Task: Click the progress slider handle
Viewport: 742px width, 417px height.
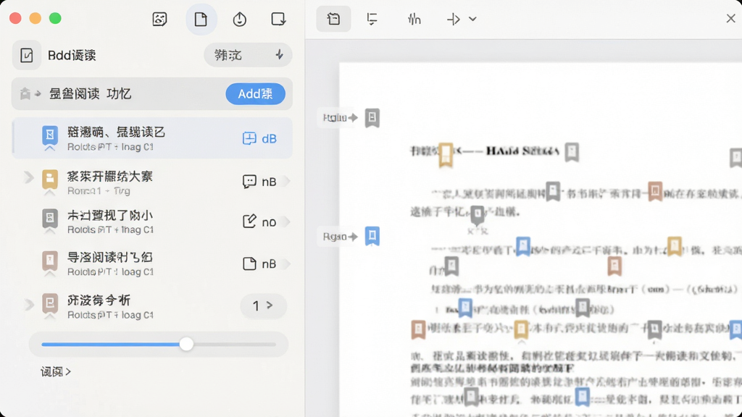Action: click(x=186, y=344)
